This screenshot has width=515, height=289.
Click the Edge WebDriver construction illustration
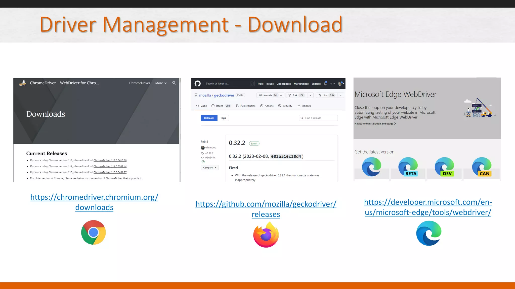479,108
